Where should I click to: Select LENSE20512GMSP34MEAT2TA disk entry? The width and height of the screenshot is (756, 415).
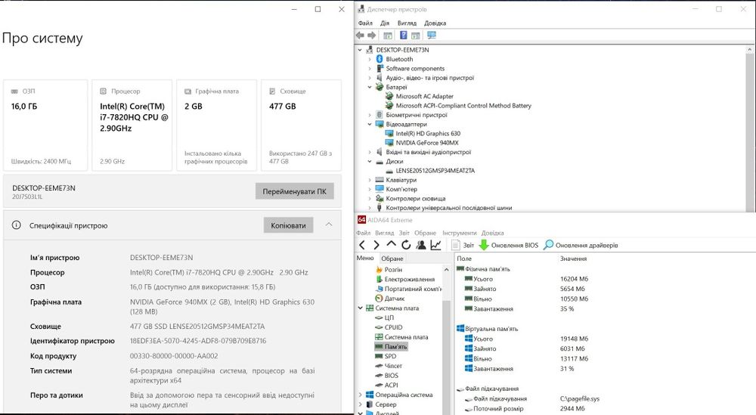435,171
